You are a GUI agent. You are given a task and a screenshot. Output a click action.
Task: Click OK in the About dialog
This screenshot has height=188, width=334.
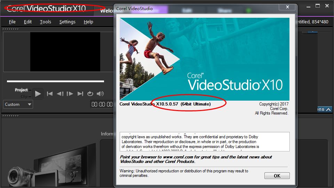(x=277, y=176)
